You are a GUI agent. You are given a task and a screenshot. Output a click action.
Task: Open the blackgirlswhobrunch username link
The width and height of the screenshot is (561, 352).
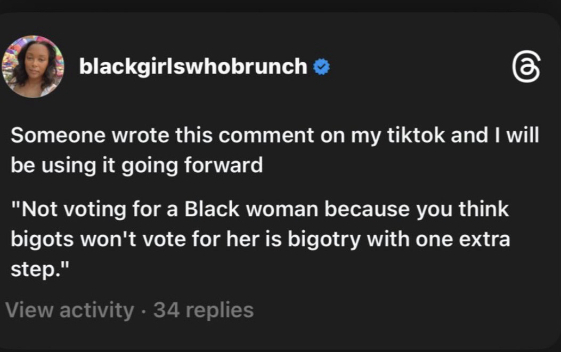coord(193,67)
